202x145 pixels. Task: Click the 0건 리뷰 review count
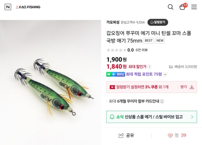pos(141,50)
